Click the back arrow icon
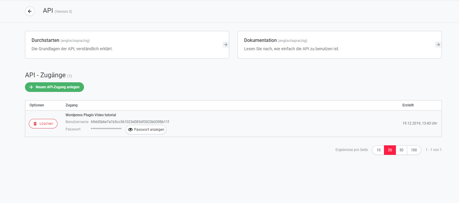Image resolution: width=459 pixels, height=203 pixels. coord(30,11)
